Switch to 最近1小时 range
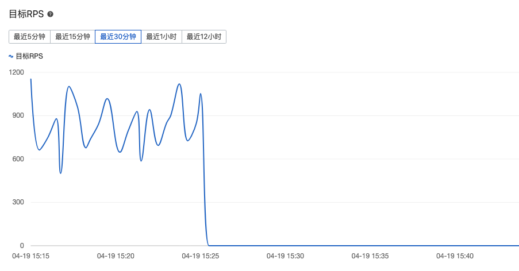This screenshot has width=519, height=271. tap(161, 37)
